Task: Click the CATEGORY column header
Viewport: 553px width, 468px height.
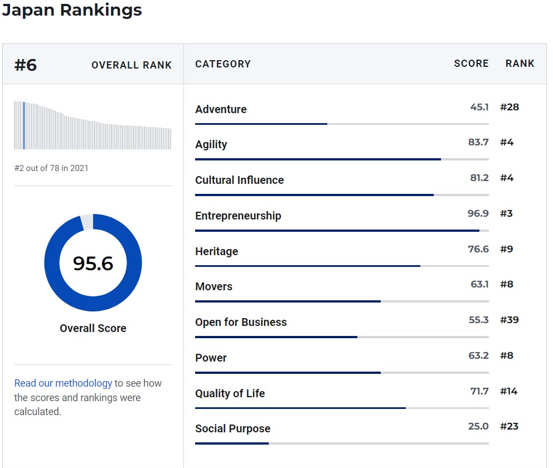Action: click(x=223, y=64)
